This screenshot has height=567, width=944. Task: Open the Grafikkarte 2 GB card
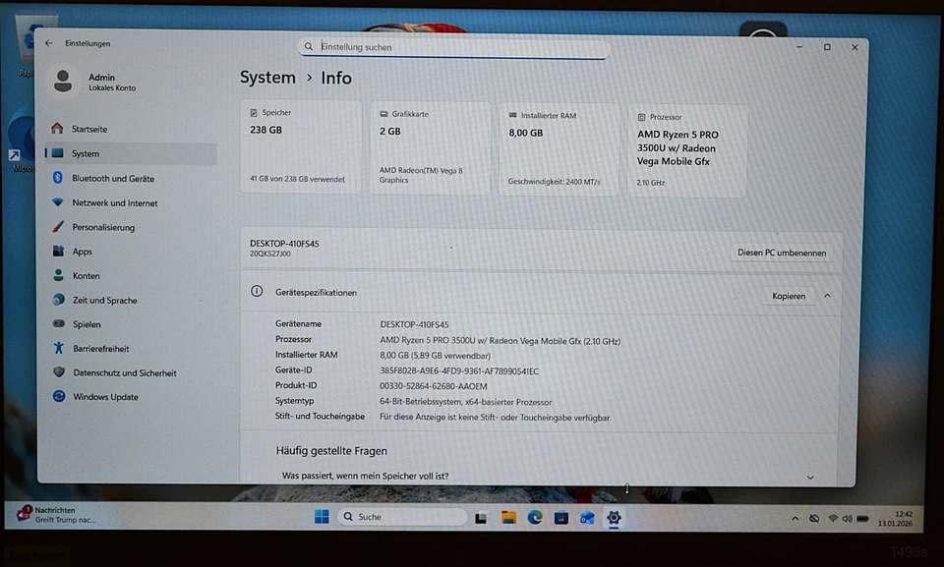pyautogui.click(x=430, y=148)
